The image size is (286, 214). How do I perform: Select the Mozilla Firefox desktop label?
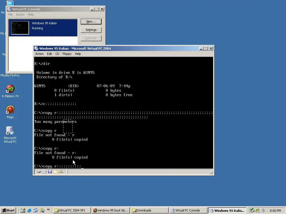tap(10, 75)
